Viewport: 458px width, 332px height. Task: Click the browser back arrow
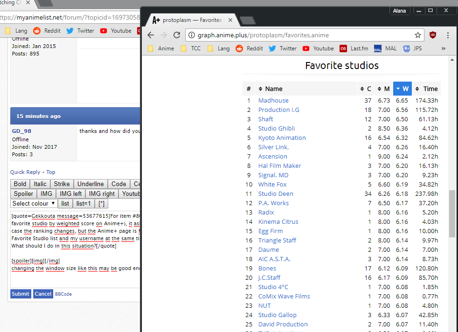[151, 35]
